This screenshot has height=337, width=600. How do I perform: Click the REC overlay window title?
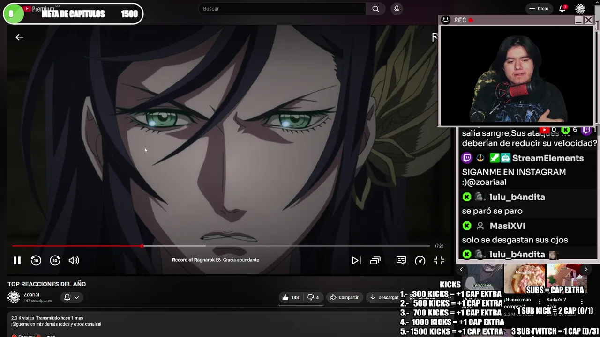[x=460, y=20]
